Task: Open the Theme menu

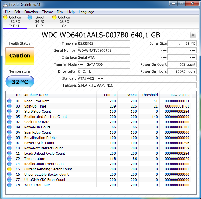Action: pos(48,12)
